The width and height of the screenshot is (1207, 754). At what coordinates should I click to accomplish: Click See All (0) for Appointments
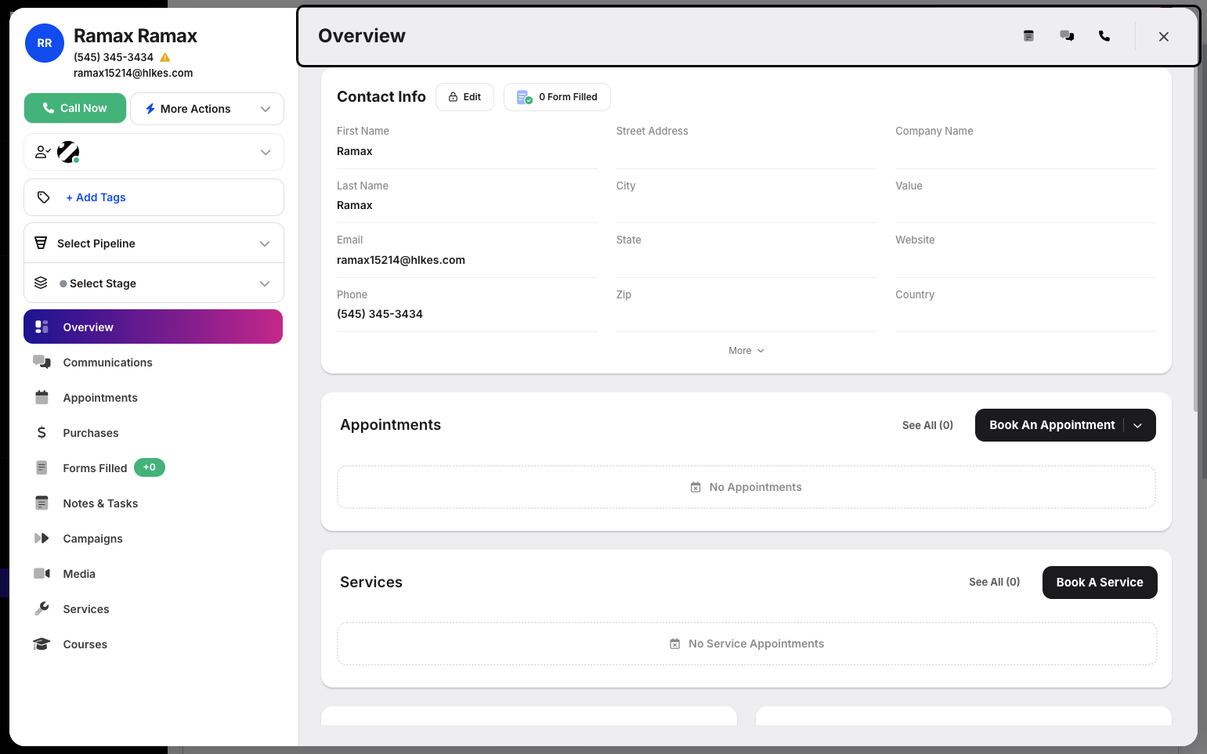tap(927, 425)
